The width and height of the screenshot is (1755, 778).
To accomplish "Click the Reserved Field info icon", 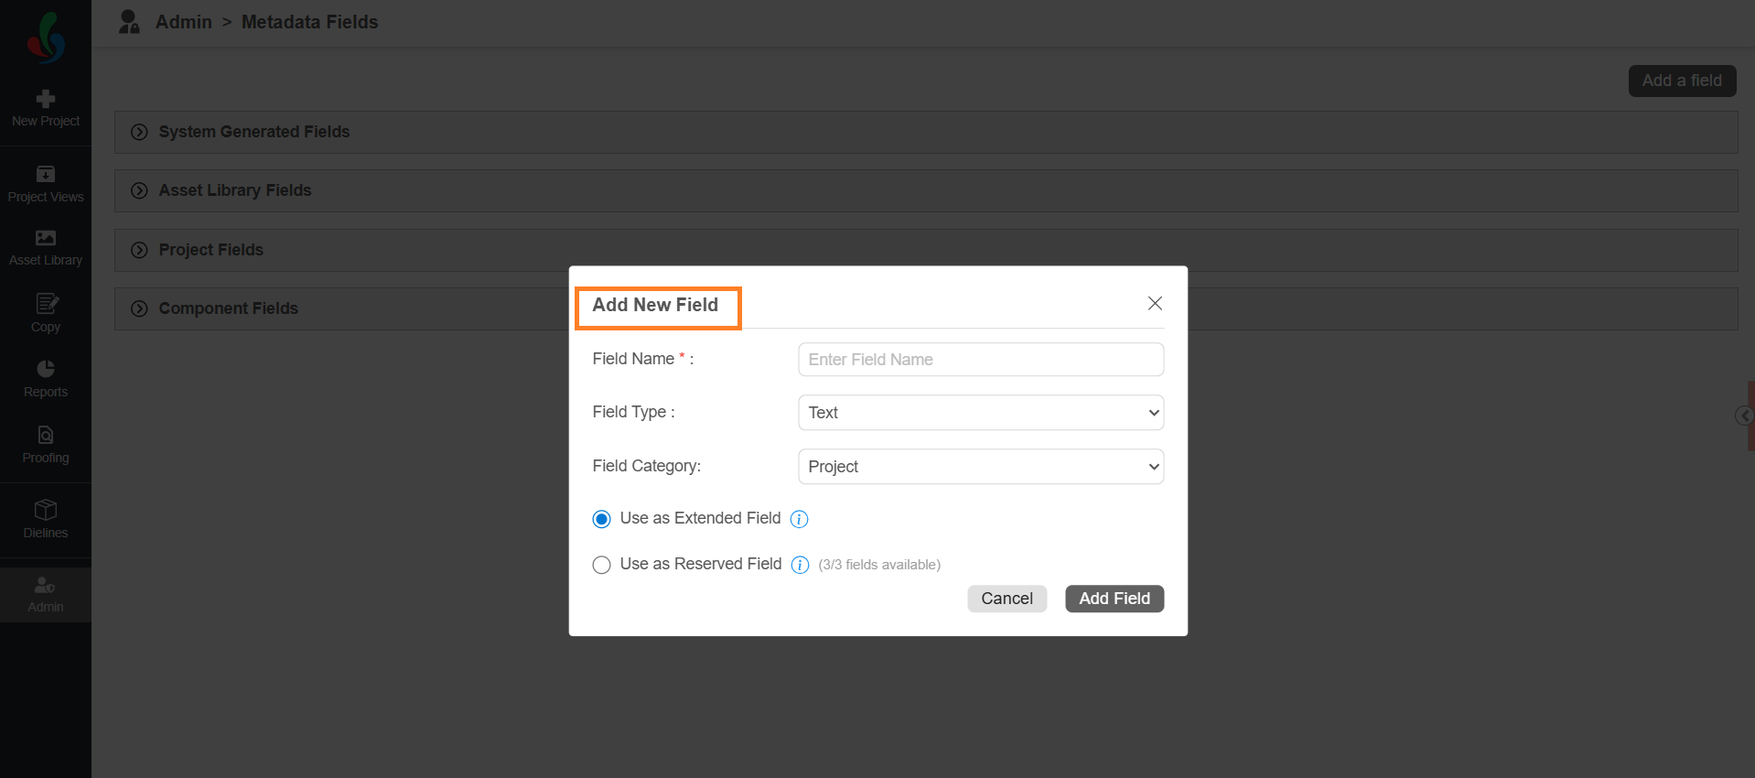I will [x=800, y=565].
